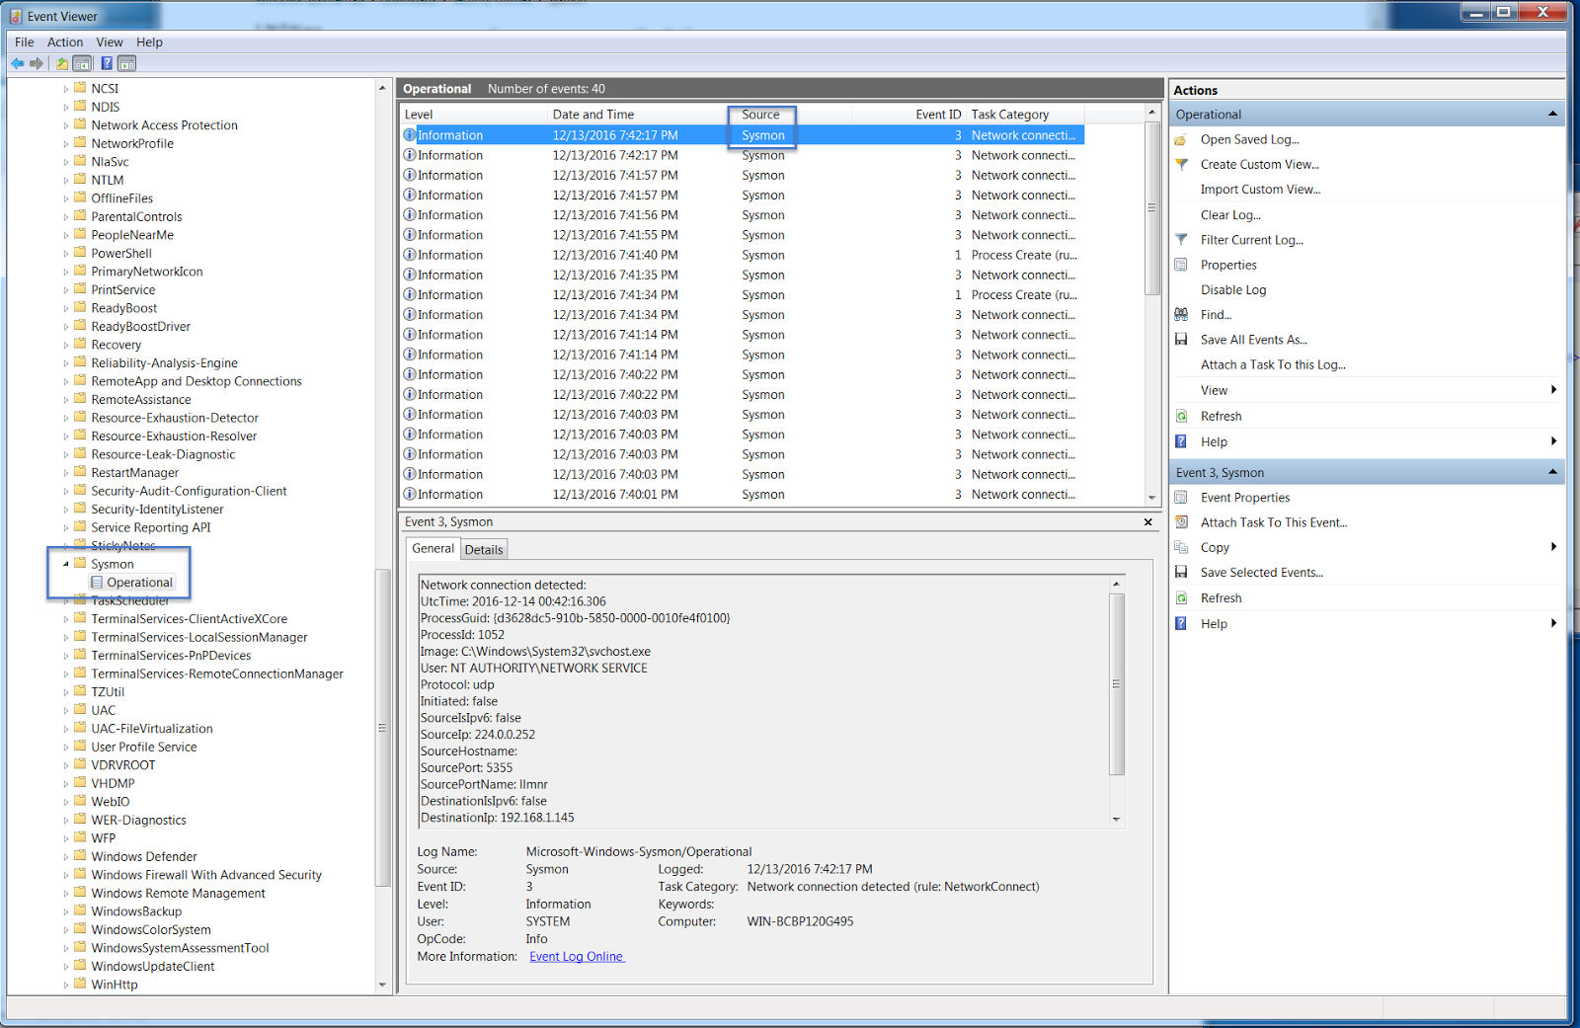The image size is (1580, 1028).
Task: Toggle the console tree visibility toolbar icon
Action: tap(81, 64)
